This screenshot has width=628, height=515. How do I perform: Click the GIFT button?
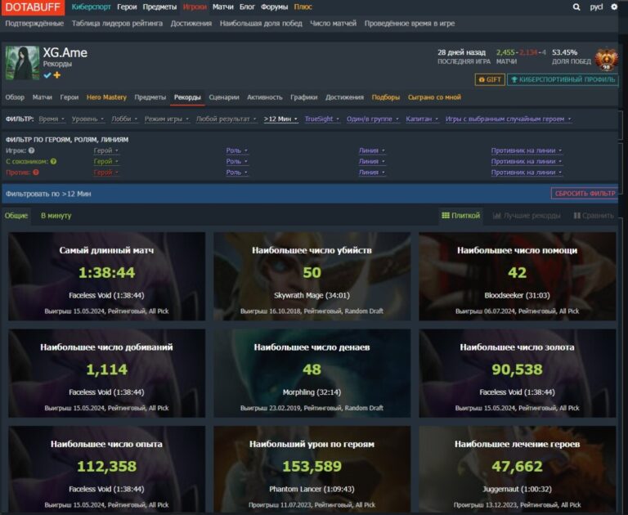coord(490,79)
